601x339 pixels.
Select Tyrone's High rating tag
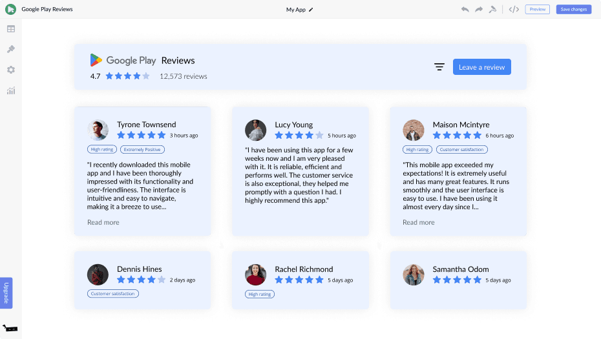pos(102,149)
